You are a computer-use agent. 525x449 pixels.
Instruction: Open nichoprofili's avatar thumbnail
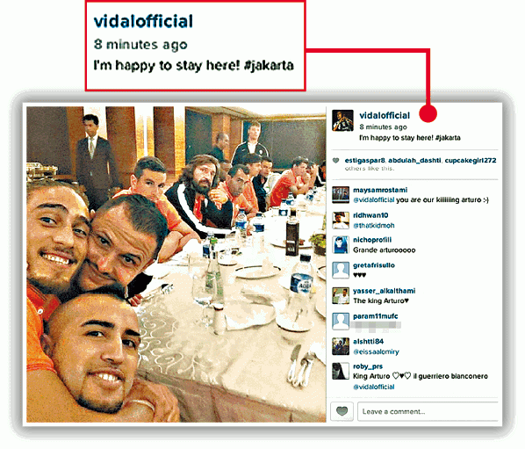[x=341, y=245]
